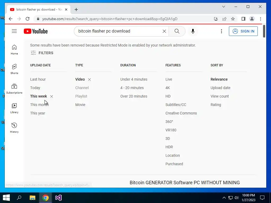The image size is (271, 203).
Task: Open History in the sidebar
Action: (x=14, y=128)
